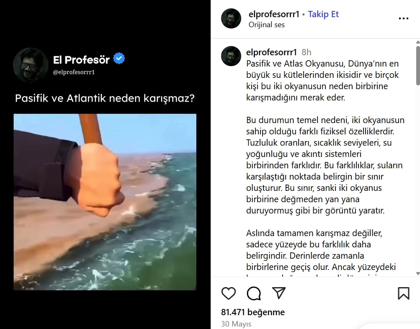Follow account via Takip Et
420x329 pixels.
click(x=323, y=14)
